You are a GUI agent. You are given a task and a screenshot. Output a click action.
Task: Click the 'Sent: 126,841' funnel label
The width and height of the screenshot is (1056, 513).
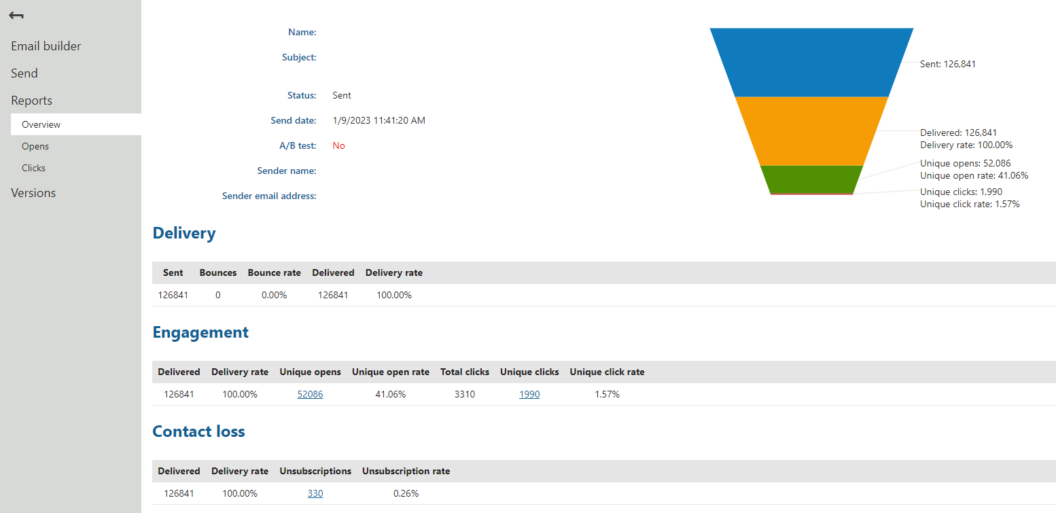947,64
